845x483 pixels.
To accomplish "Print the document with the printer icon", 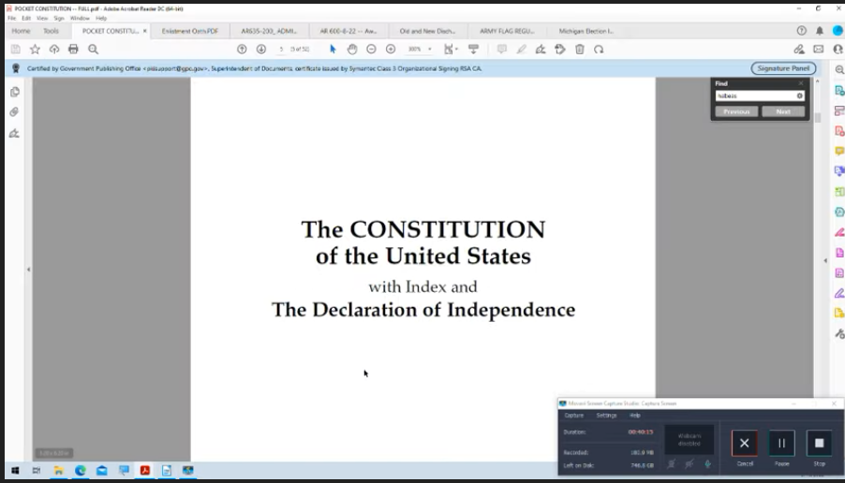I will (73, 50).
